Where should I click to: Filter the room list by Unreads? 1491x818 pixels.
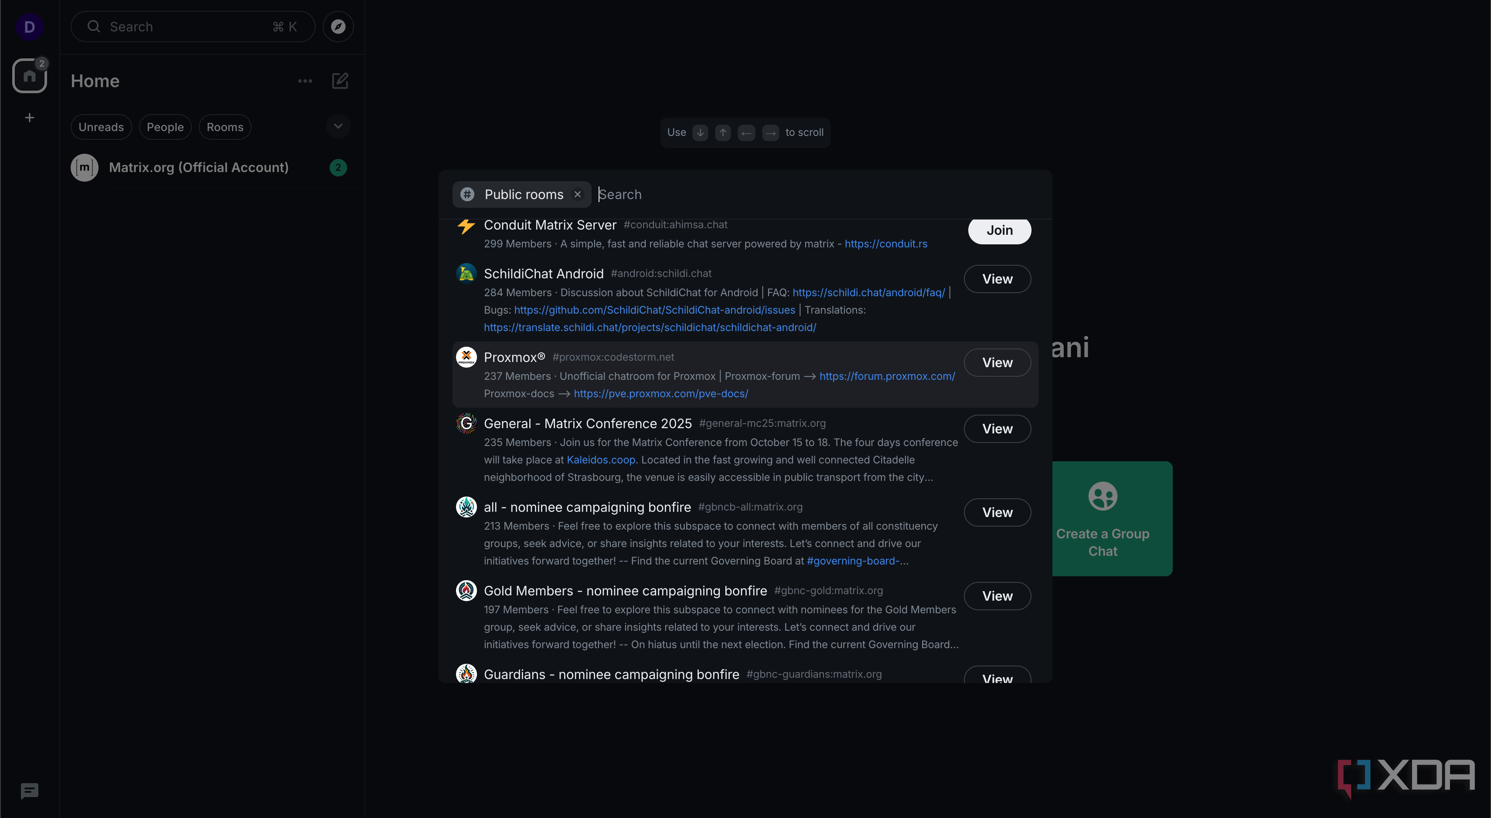click(x=101, y=127)
